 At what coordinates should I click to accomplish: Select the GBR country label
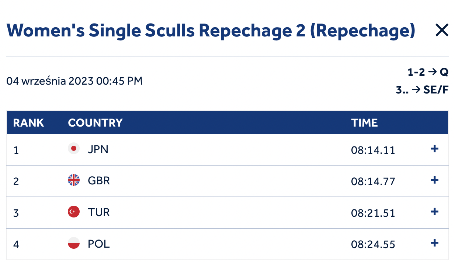(99, 181)
